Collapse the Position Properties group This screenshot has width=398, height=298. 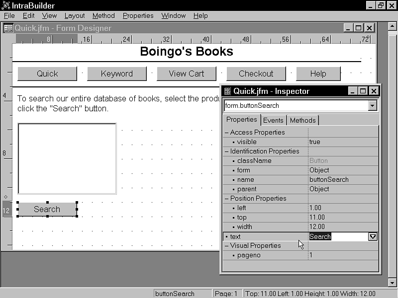click(x=227, y=199)
